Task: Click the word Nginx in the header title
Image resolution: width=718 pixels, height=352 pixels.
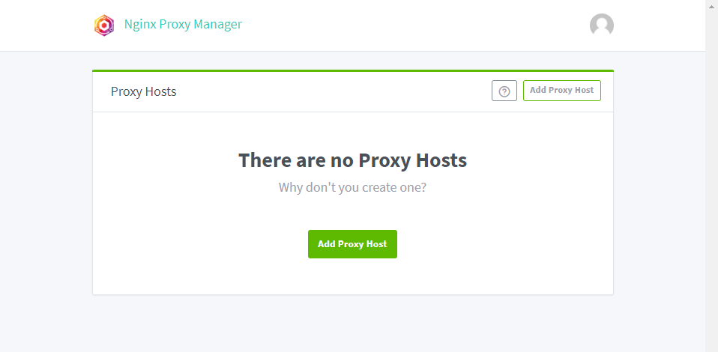Action: pos(140,24)
